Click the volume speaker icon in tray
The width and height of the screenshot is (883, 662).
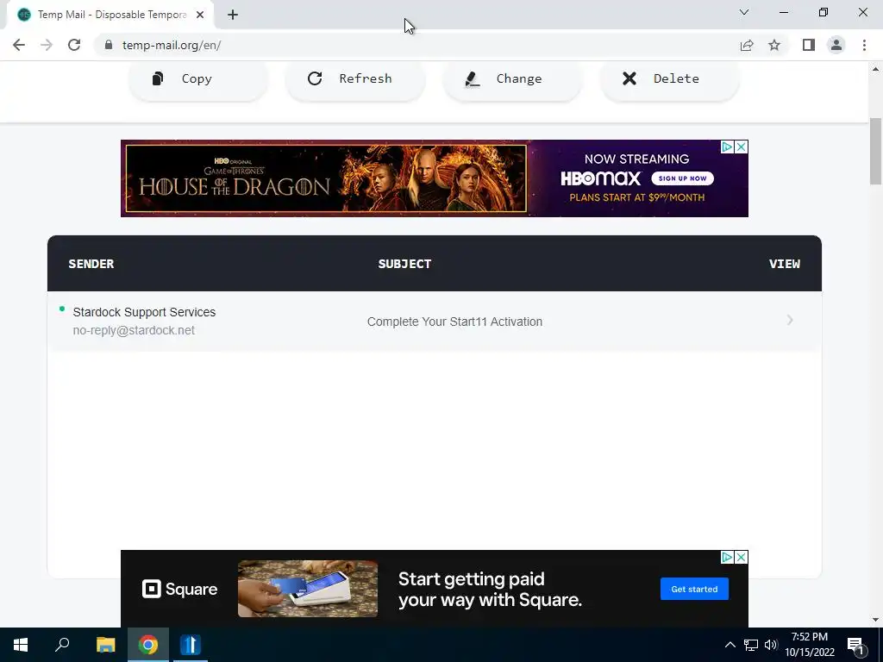point(771,645)
